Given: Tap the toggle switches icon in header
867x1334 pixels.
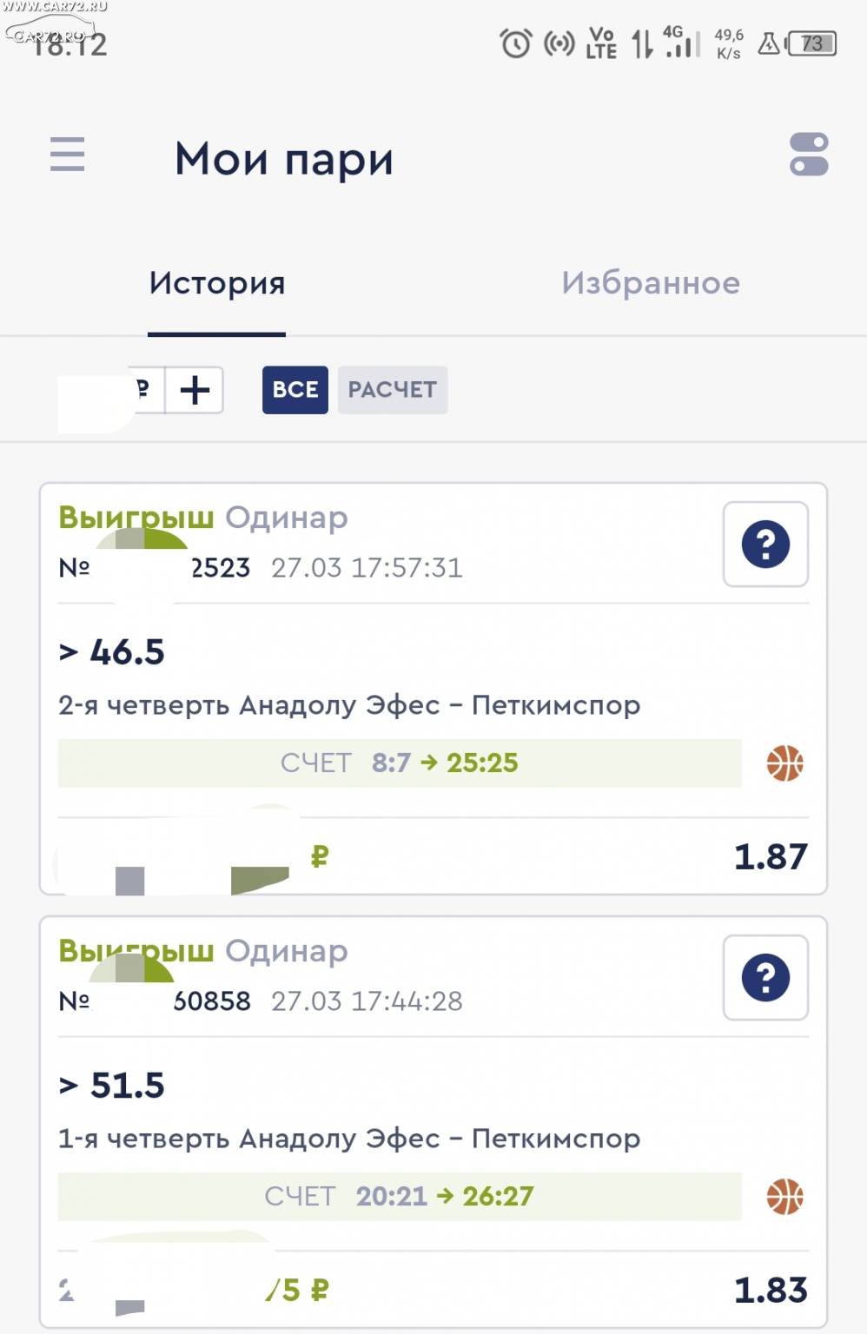Looking at the screenshot, I should click(809, 155).
